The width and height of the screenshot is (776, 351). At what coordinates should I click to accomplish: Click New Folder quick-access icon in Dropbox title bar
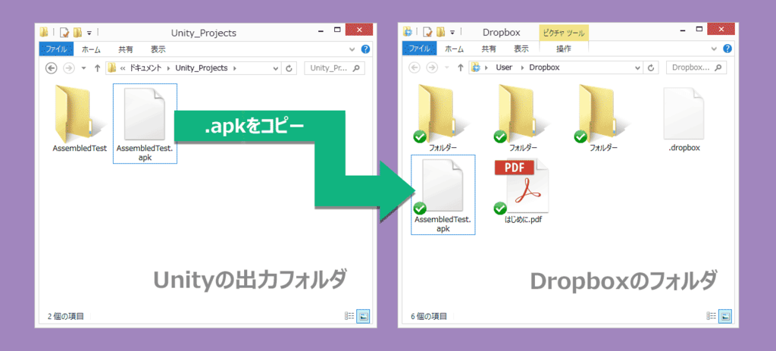pyautogui.click(x=440, y=33)
